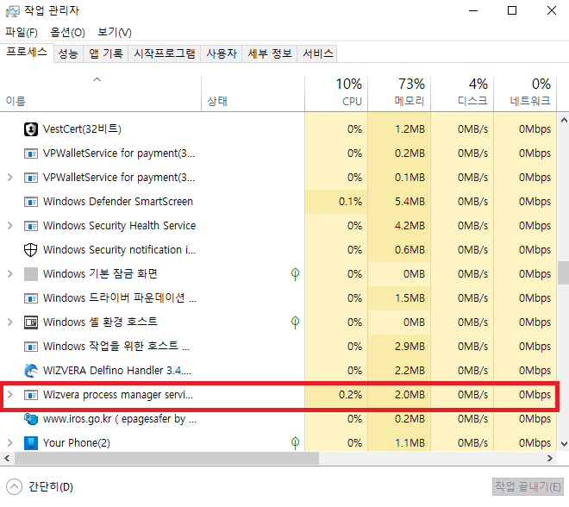Click the www.iros.go.kr epagesafer icon
Screen dimensions: 569x507
(31, 419)
